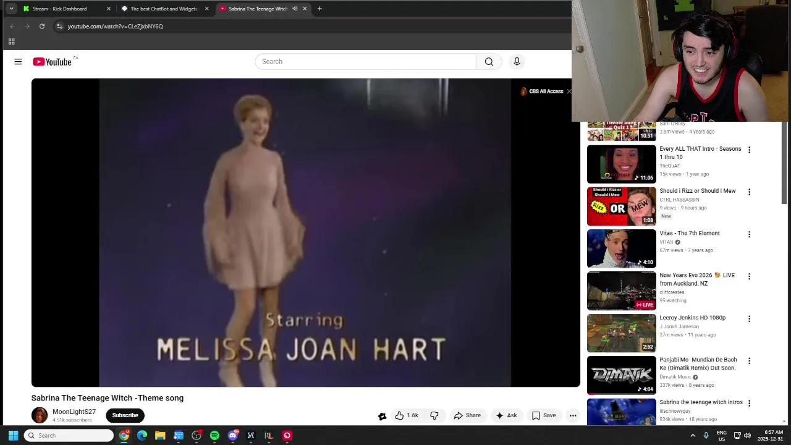The image size is (791, 445).
Task: Go to the YouTube home logo
Action: click(x=52, y=62)
